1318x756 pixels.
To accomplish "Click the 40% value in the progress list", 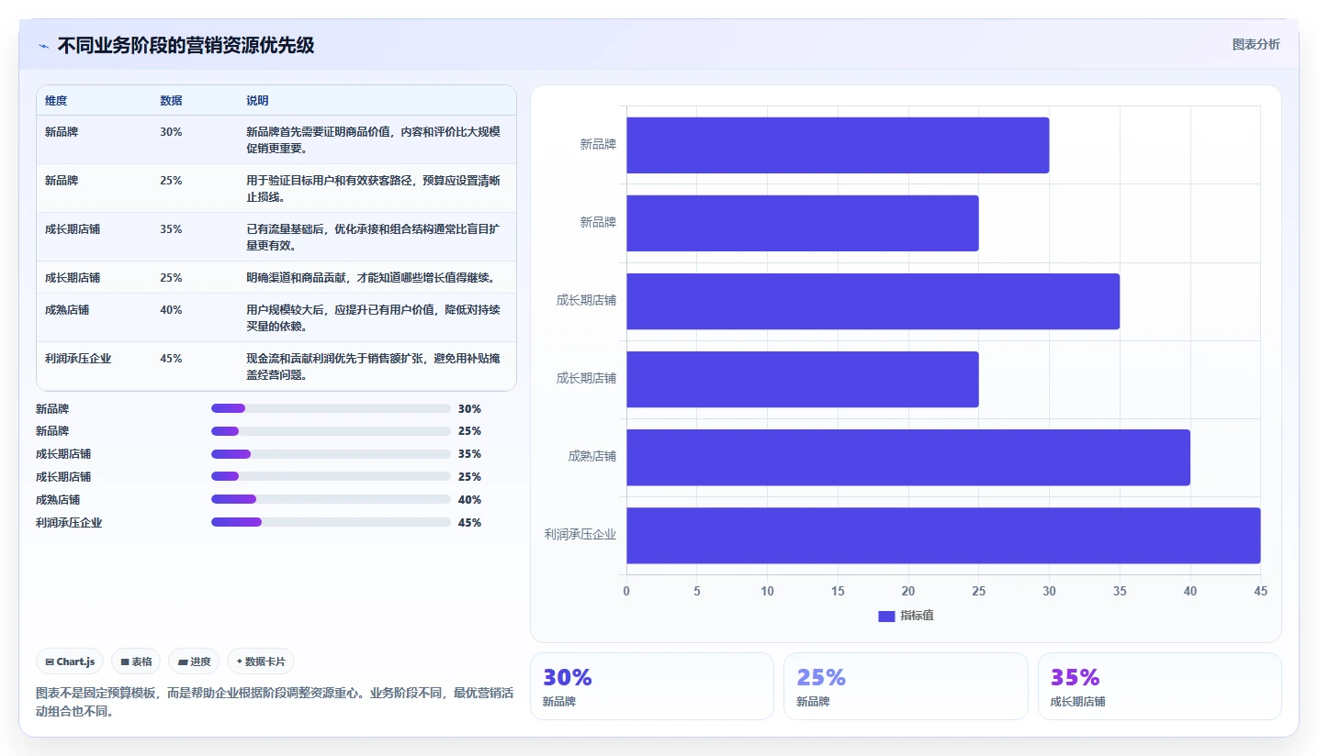I will tap(469, 500).
